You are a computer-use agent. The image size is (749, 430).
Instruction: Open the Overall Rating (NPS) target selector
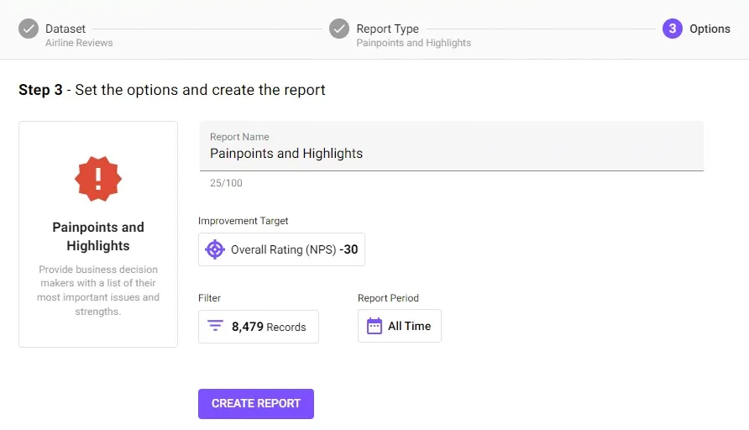(x=282, y=249)
